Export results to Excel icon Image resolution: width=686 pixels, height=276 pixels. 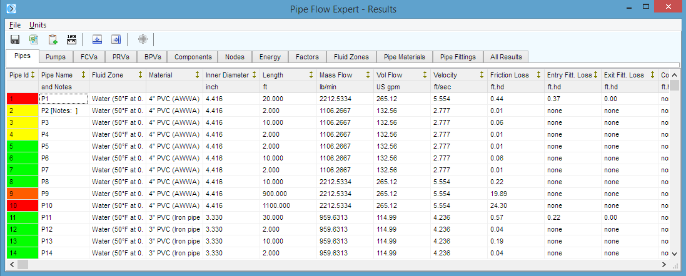pos(34,39)
